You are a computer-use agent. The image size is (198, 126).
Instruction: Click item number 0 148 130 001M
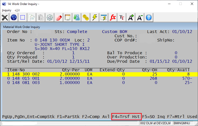click(52, 40)
